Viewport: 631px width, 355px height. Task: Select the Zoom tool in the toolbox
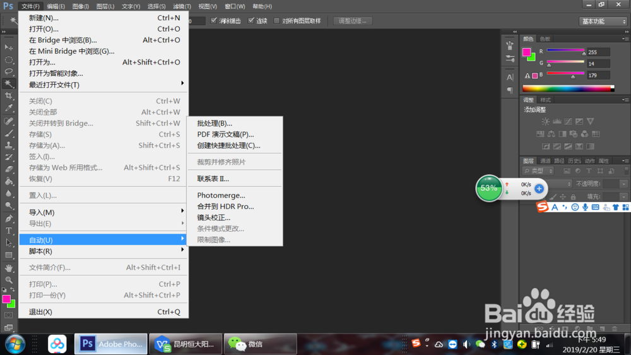(x=8, y=280)
